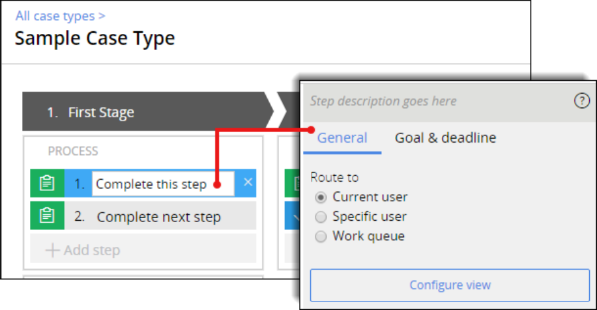Open the Goal & deadline tab
The width and height of the screenshot is (597, 310).
[x=445, y=138]
